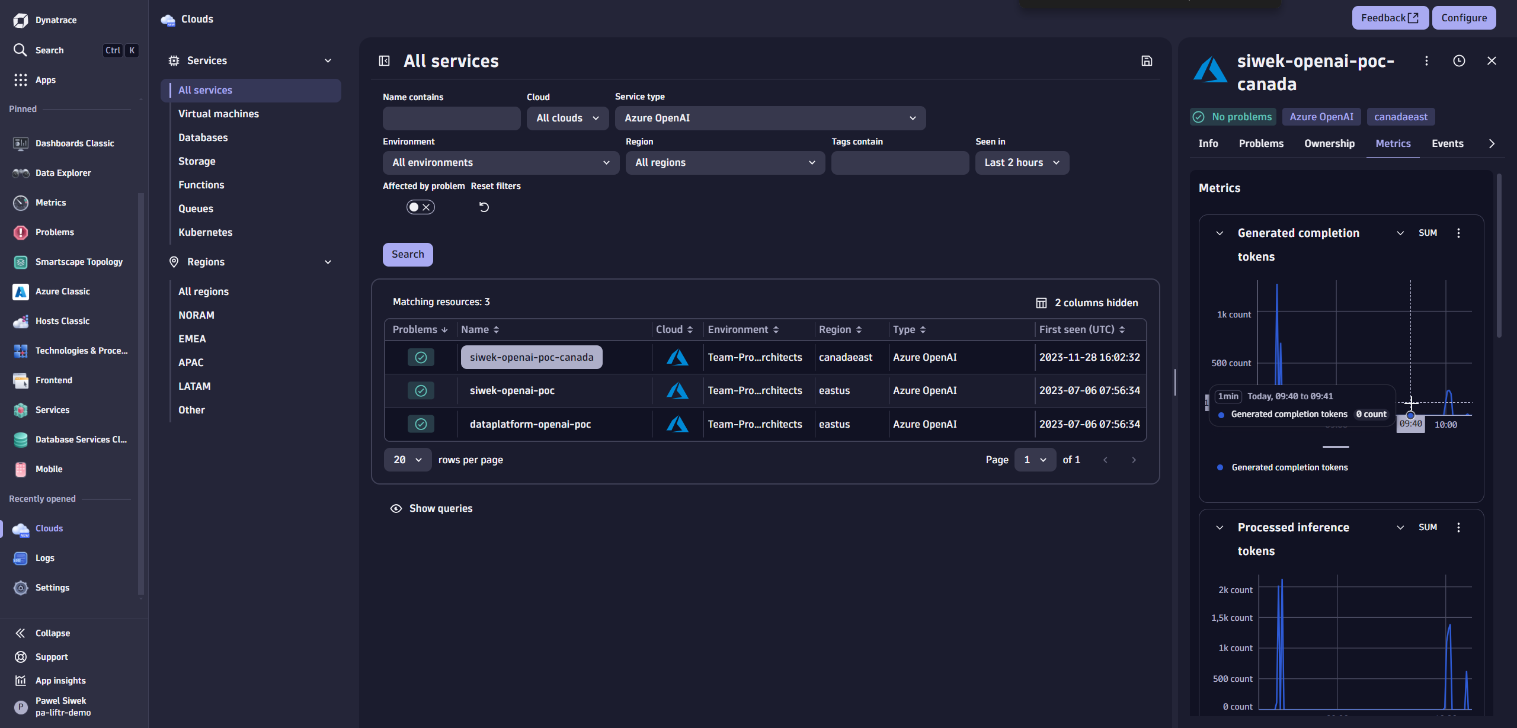Viewport: 1517px width, 728px height.
Task: Switch to the Ownership tab
Action: 1329,143
